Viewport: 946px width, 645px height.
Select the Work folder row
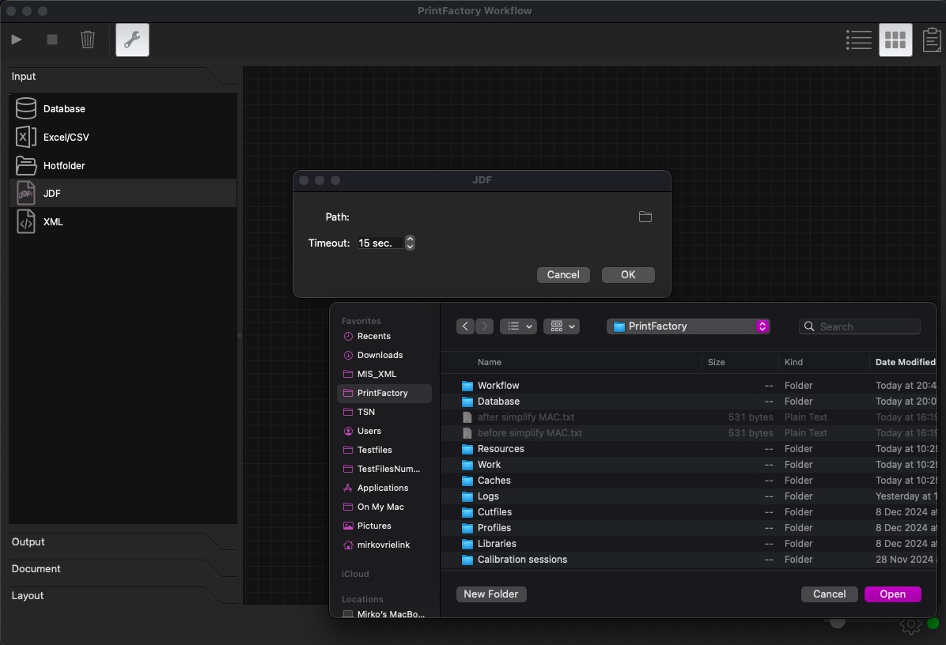point(689,465)
